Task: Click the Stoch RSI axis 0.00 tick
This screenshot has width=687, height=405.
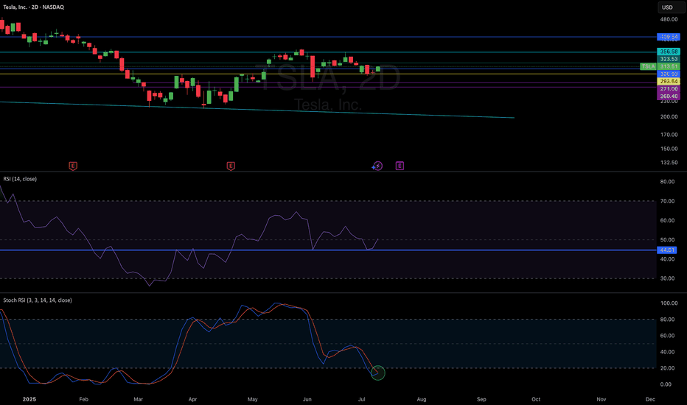Action: [666, 384]
